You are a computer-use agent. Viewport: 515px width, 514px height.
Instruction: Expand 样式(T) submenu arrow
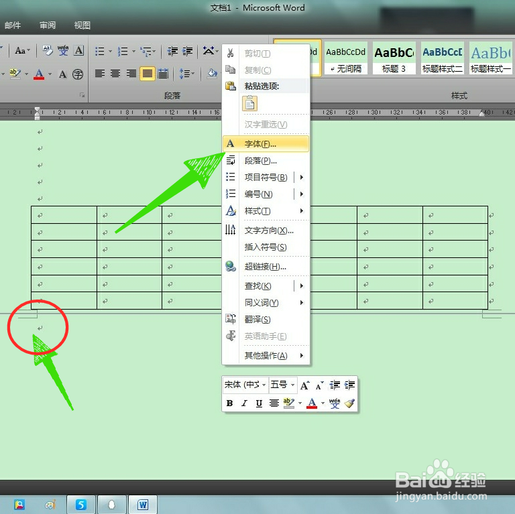click(302, 210)
